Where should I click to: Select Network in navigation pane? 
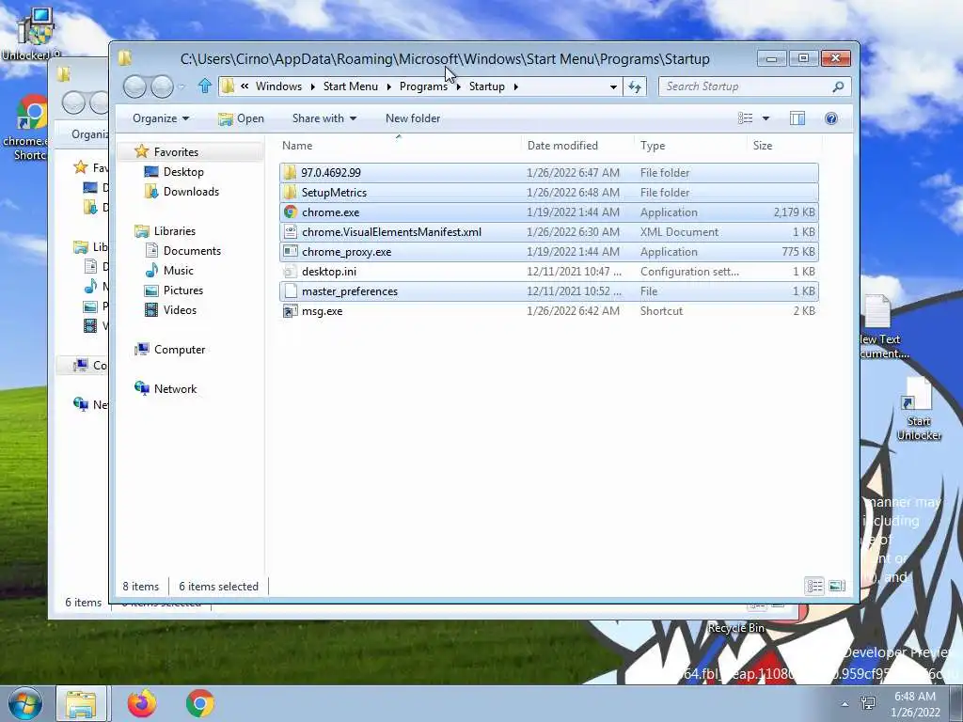(x=175, y=388)
